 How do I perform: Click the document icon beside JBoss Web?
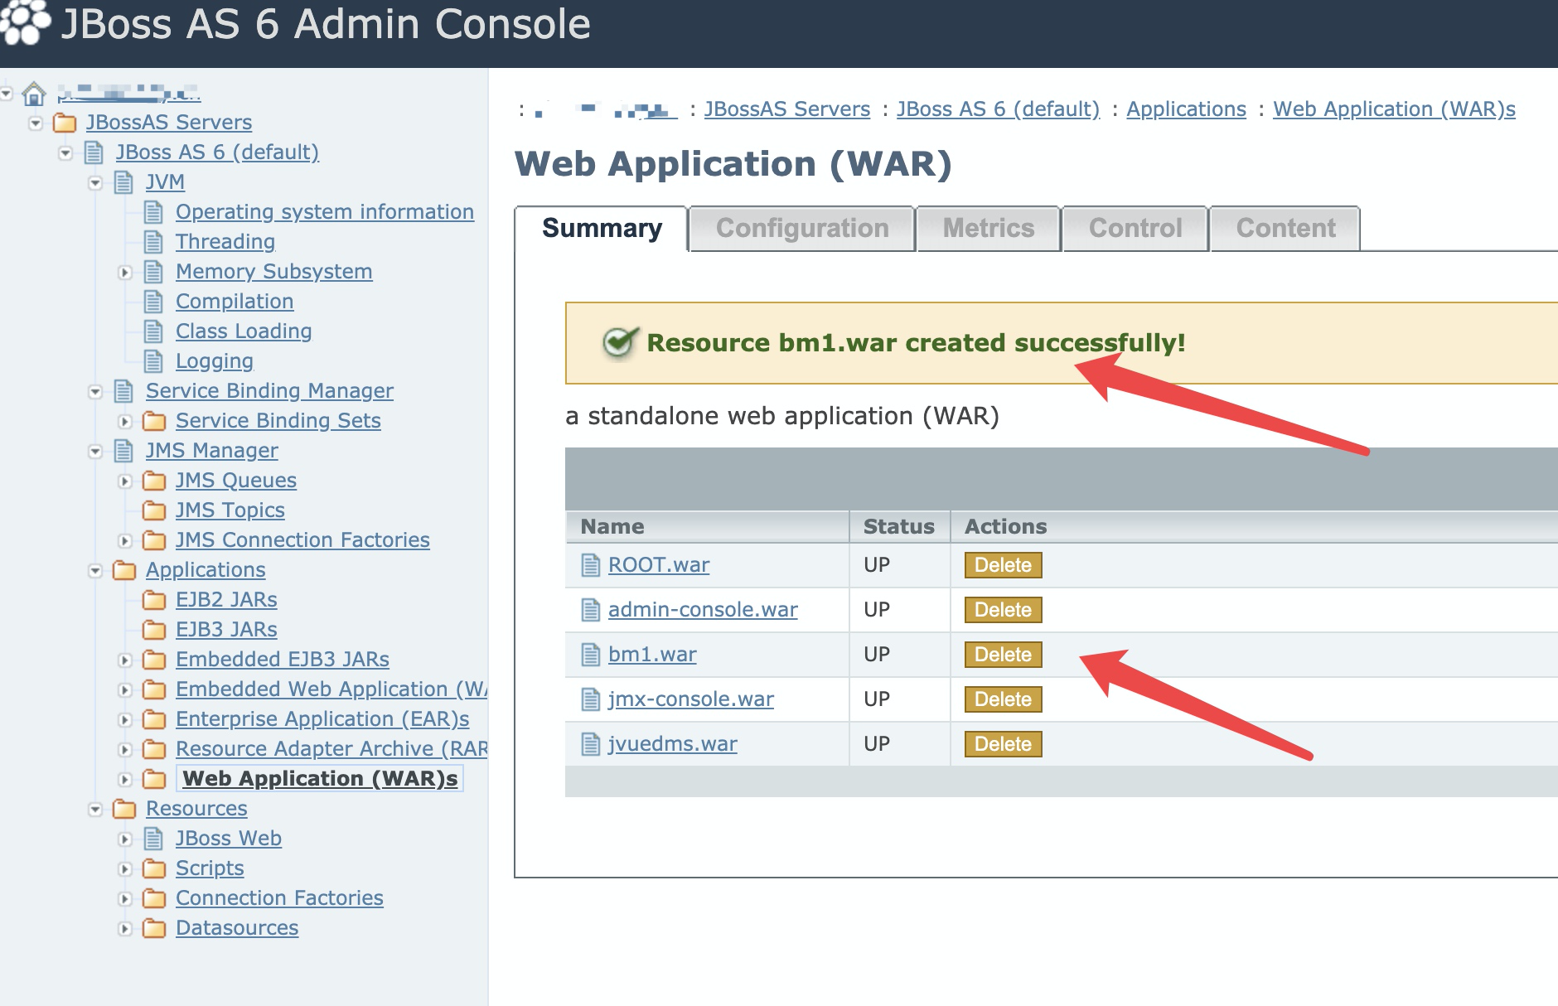[x=153, y=839]
